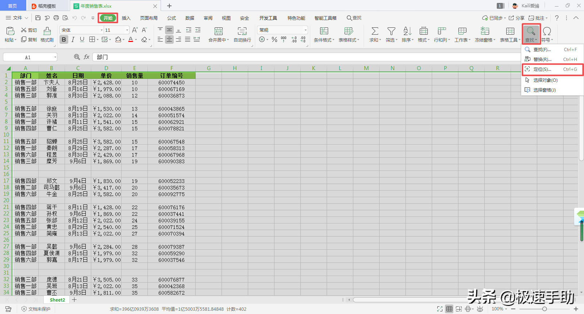Image resolution: width=584 pixels, height=314 pixels.
Task: Decrease font size with A- icon
Action: click(x=145, y=30)
